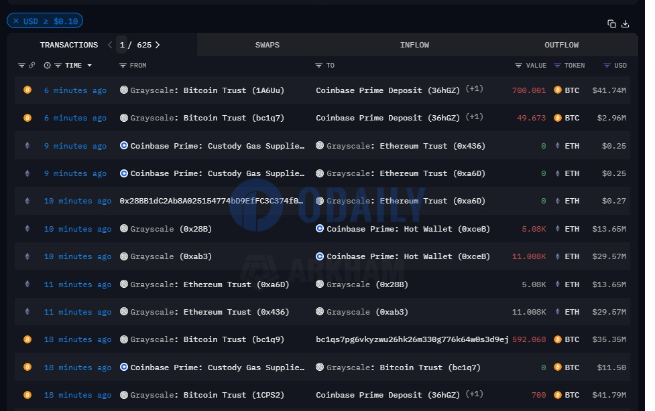Switch to the INFLOW tab
This screenshot has width=655, height=411.
click(414, 45)
